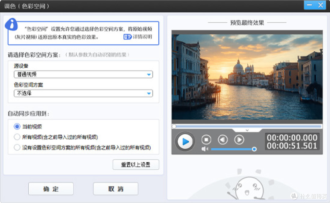Step back to the previous frame

click(x=223, y=140)
